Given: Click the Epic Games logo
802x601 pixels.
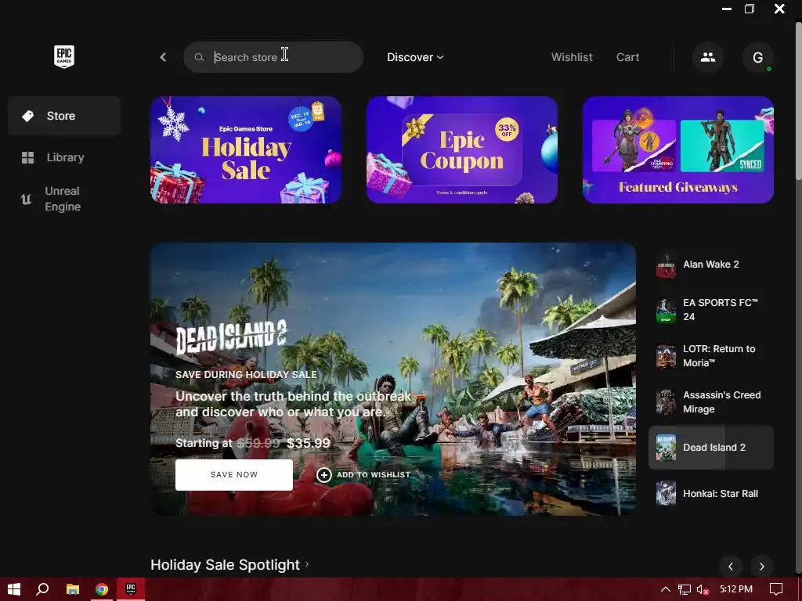Looking at the screenshot, I should pos(64,56).
